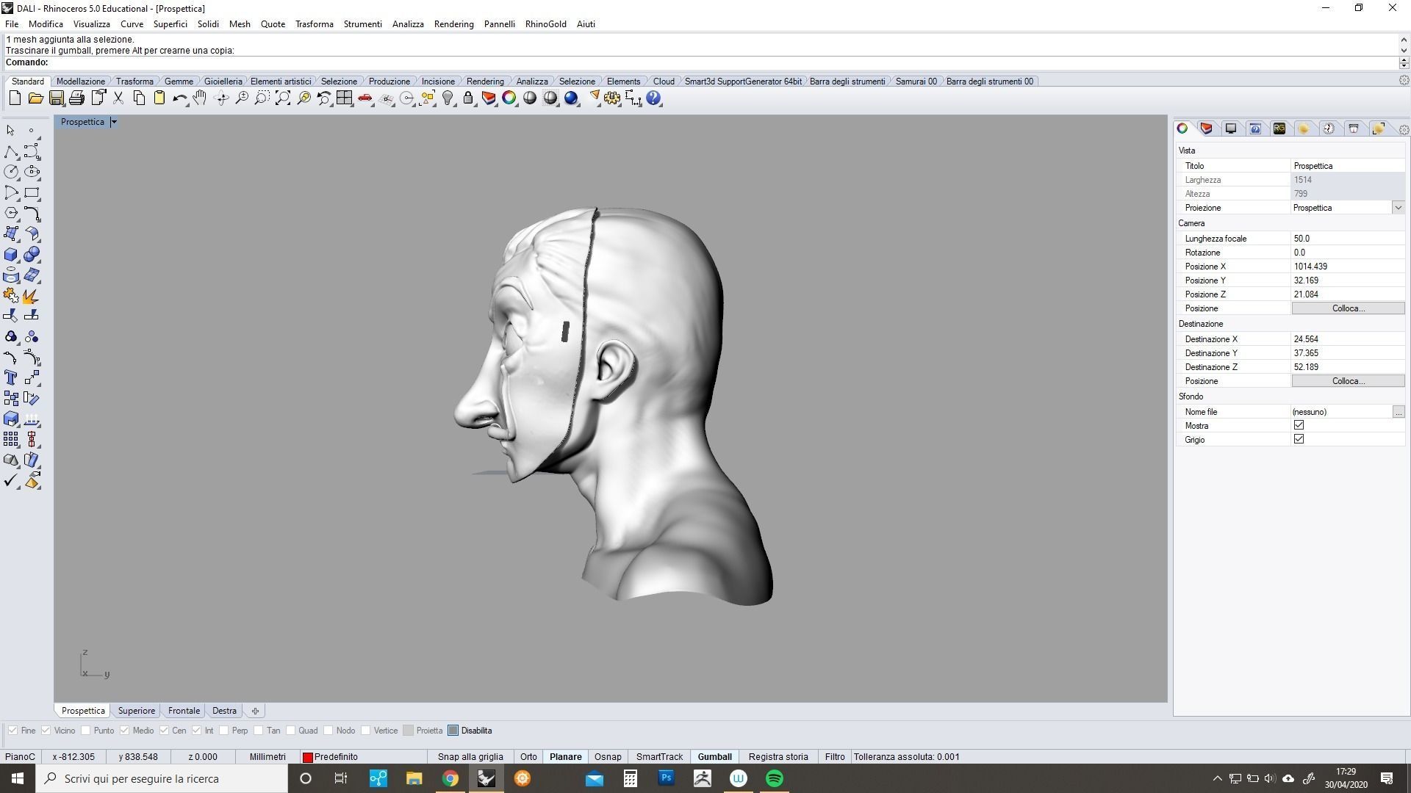Click the camera Posizione Colloca button
The image size is (1411, 793).
point(1348,308)
